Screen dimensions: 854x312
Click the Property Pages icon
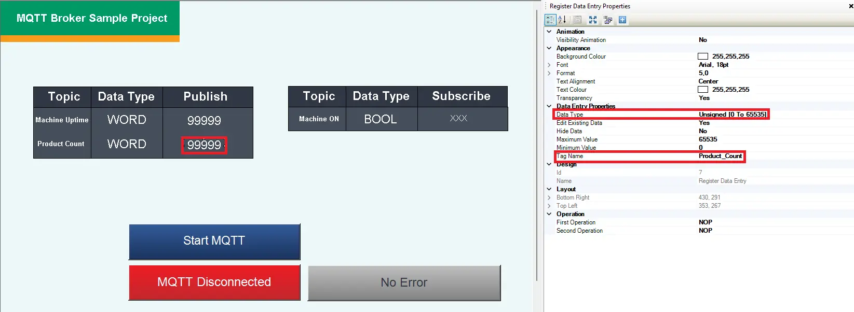(x=577, y=20)
